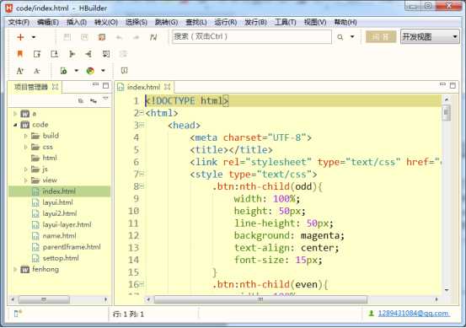Click the comment-box icon in the bookmark row
466x328 pixels.
pyautogui.click(x=106, y=54)
